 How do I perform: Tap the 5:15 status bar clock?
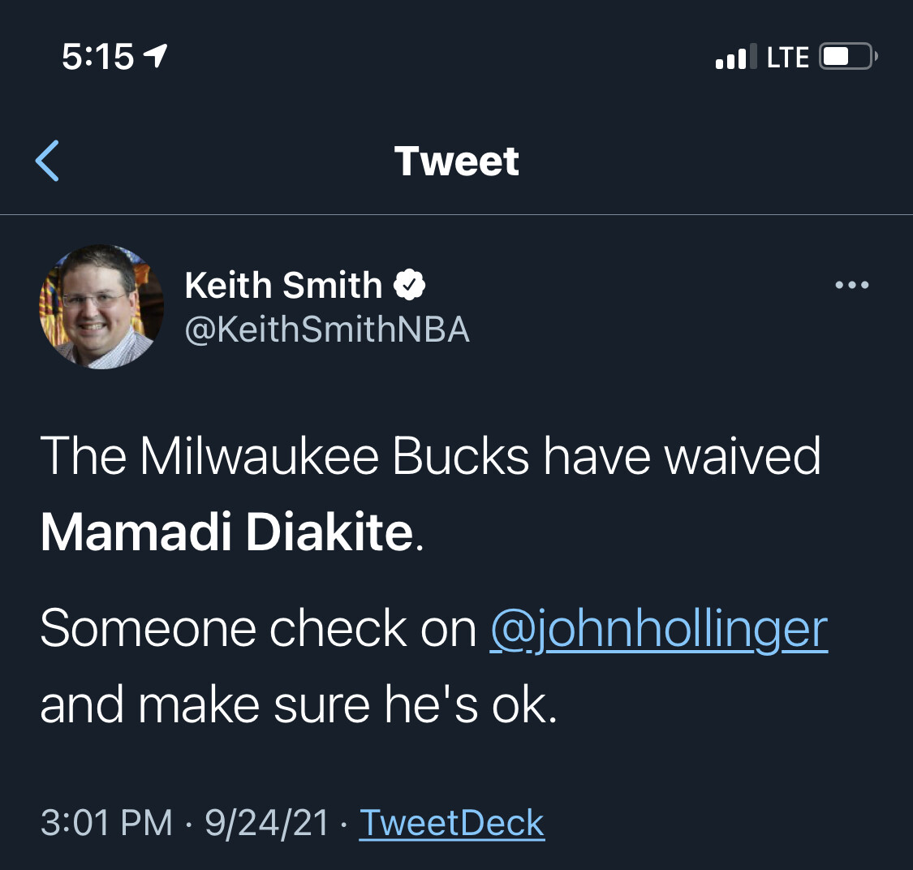click(97, 57)
